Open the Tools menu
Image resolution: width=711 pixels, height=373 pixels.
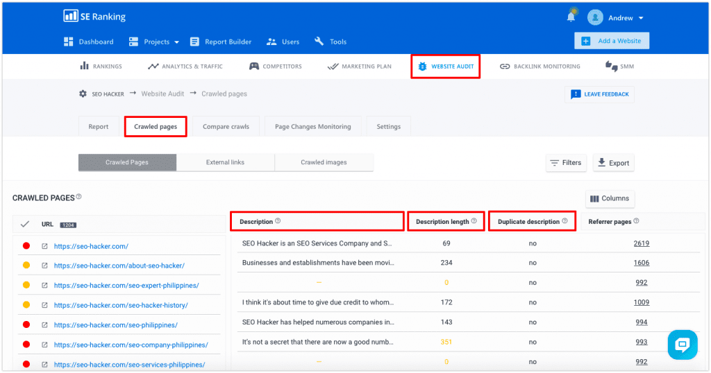(x=331, y=42)
